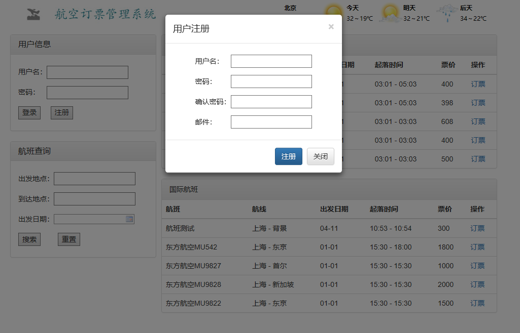Click the 到达地点 input field
This screenshot has height=333, width=520.
(x=94, y=199)
